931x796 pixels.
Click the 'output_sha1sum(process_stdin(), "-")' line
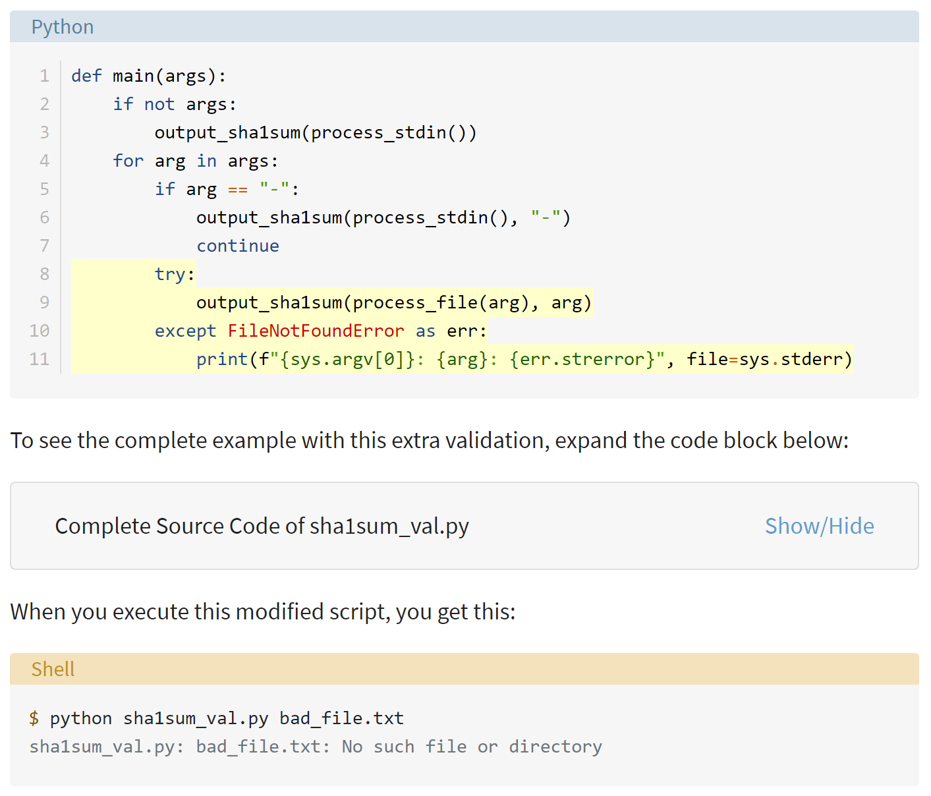point(383,217)
